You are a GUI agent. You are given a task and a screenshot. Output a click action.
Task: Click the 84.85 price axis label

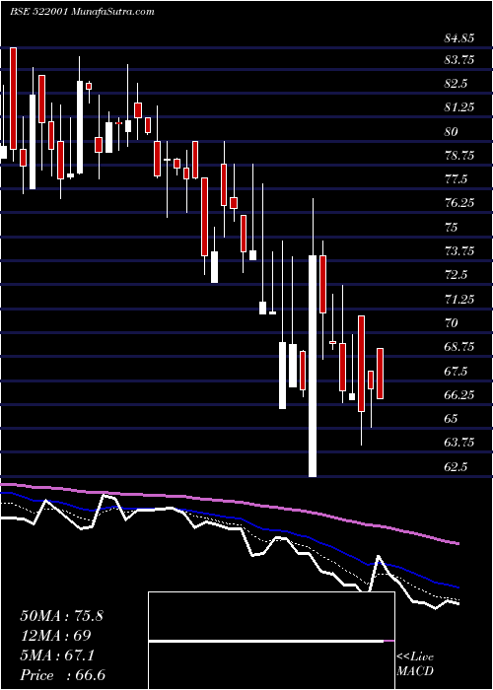[459, 37]
